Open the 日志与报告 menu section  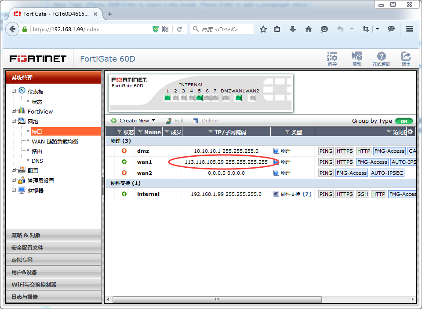[54, 297]
